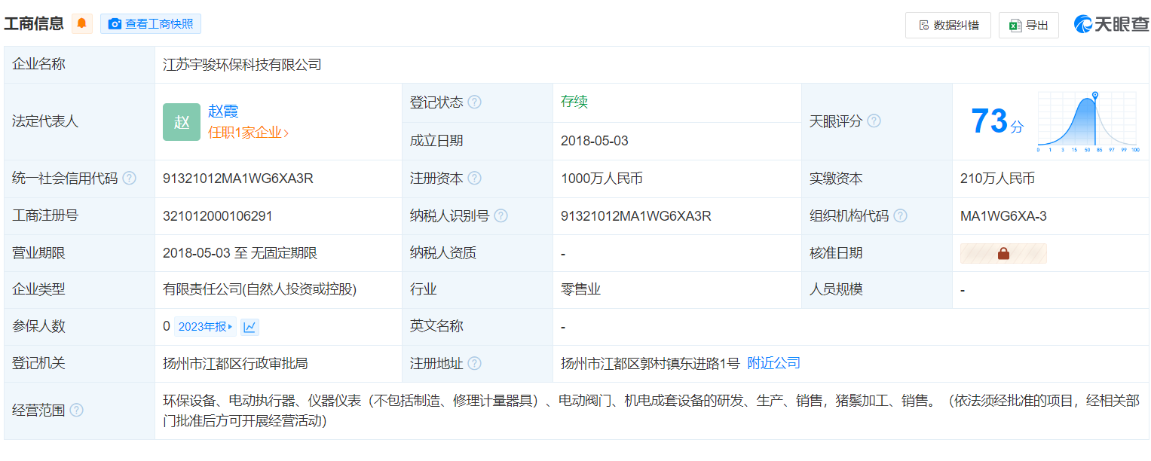Open the 2023年报 dropdown tag

point(206,327)
